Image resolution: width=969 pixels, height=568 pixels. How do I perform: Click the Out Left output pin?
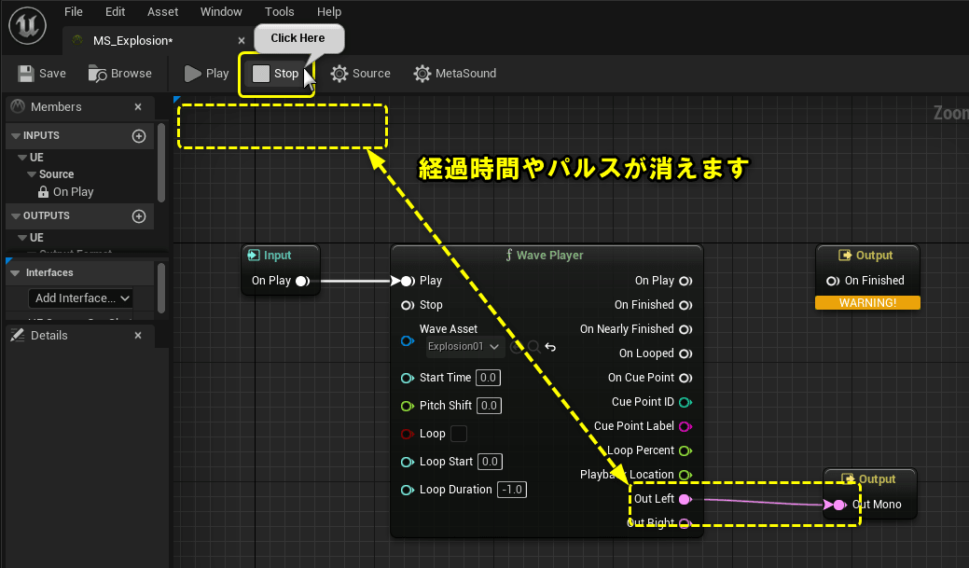point(685,498)
